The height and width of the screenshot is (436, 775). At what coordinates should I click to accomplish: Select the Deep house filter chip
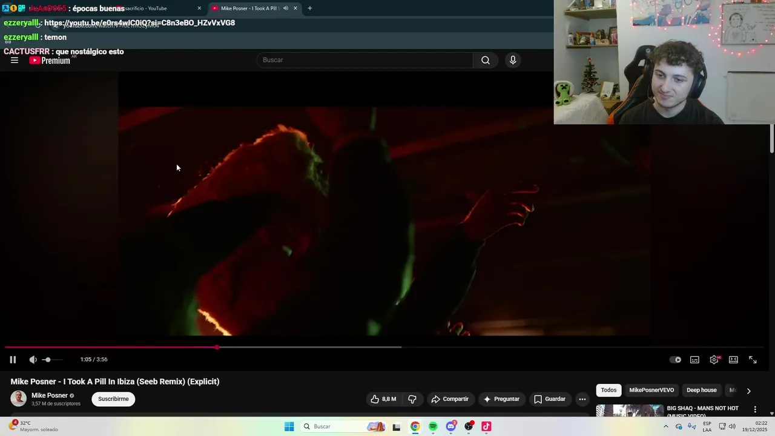click(701, 391)
